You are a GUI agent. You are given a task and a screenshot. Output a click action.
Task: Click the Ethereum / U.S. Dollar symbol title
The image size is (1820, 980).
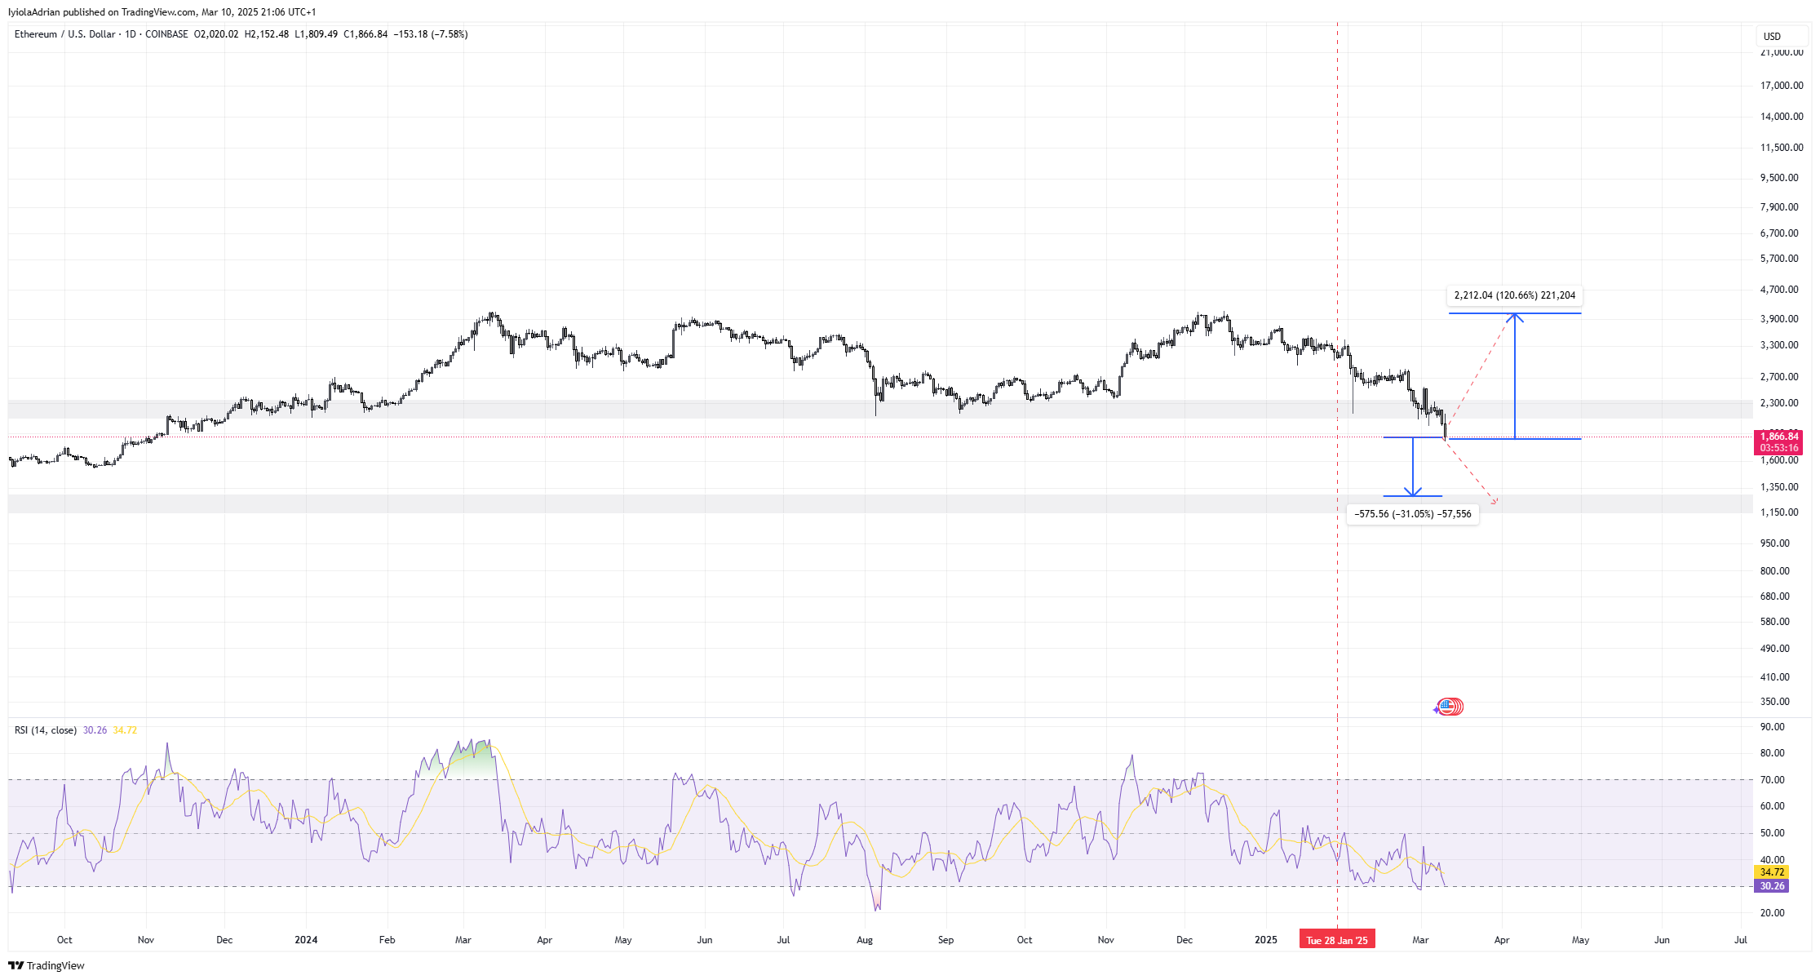[x=65, y=34]
